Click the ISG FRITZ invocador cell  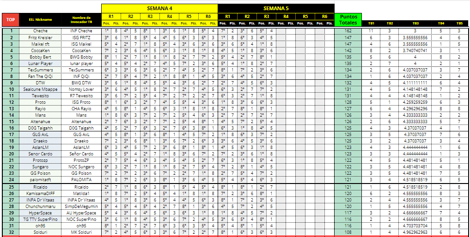81,37
